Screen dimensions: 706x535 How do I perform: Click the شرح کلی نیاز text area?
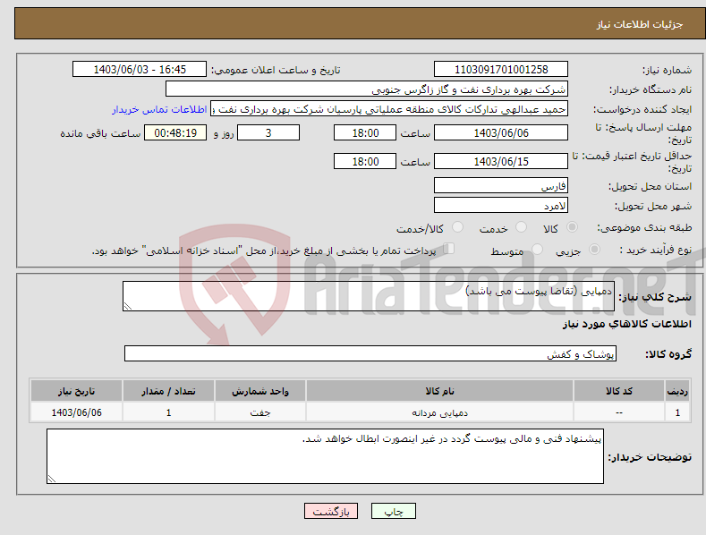369,296
